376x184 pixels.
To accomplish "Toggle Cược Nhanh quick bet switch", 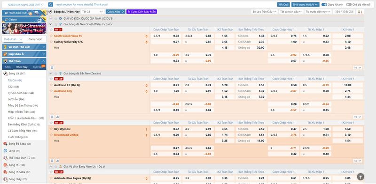I will point(324,5).
